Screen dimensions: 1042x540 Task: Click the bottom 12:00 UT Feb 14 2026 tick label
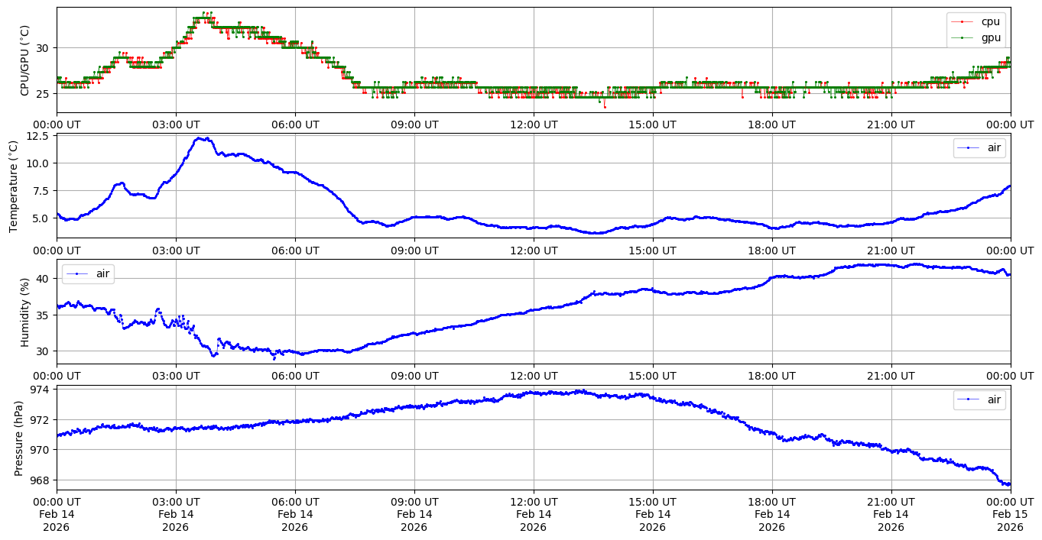tap(533, 514)
